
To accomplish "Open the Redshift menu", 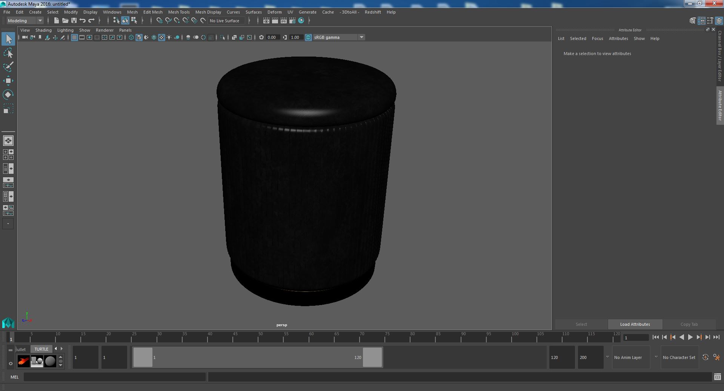I will pos(373,12).
